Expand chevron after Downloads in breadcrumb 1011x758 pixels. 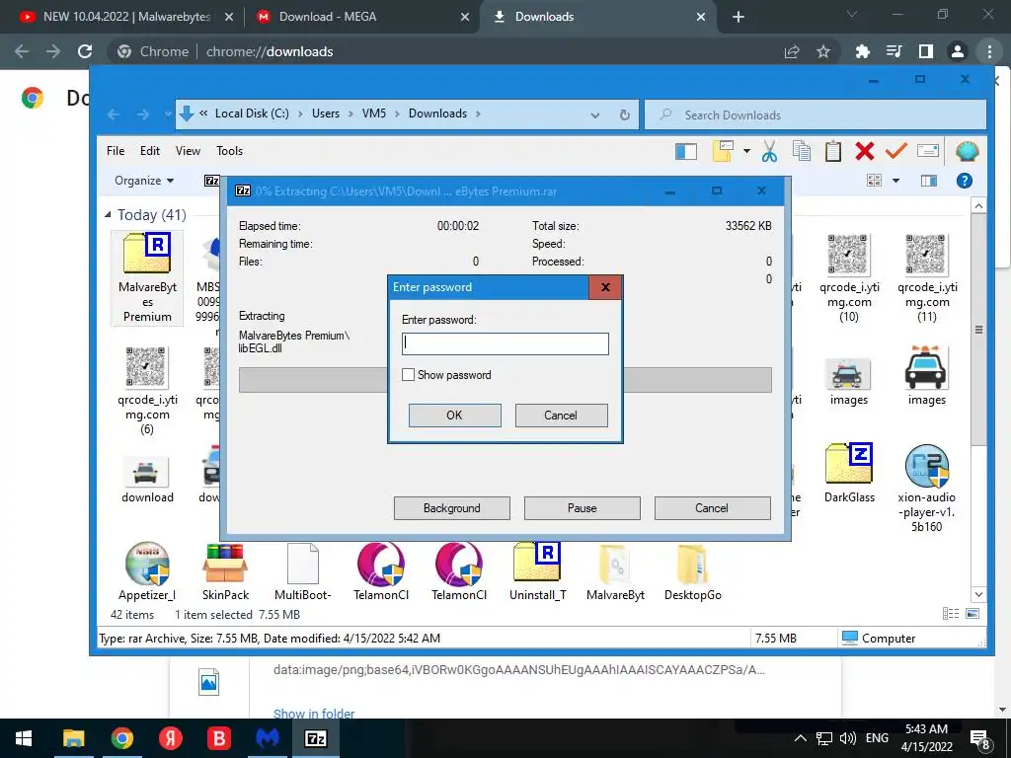[478, 114]
